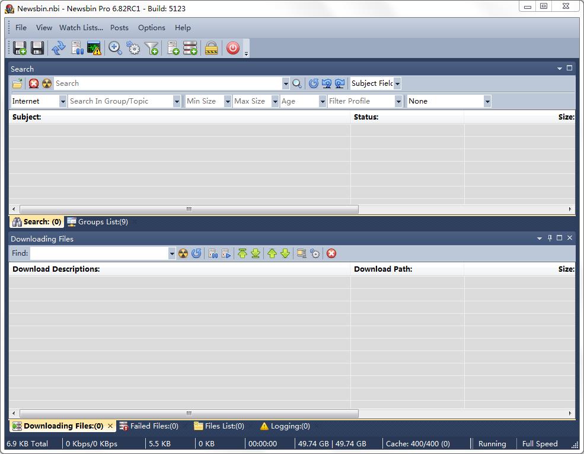Click the magnifying glass search-go icon
This screenshot has width=584, height=454.
pyautogui.click(x=297, y=83)
